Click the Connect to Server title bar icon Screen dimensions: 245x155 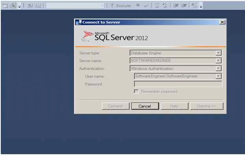pos(78,22)
